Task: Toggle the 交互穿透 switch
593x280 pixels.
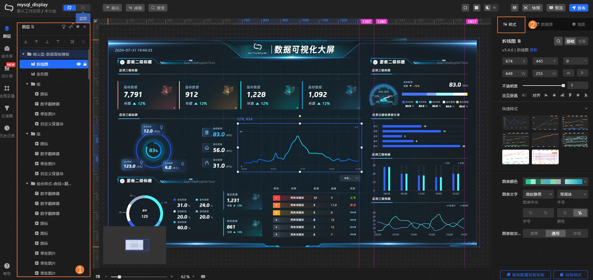Action: point(524,95)
